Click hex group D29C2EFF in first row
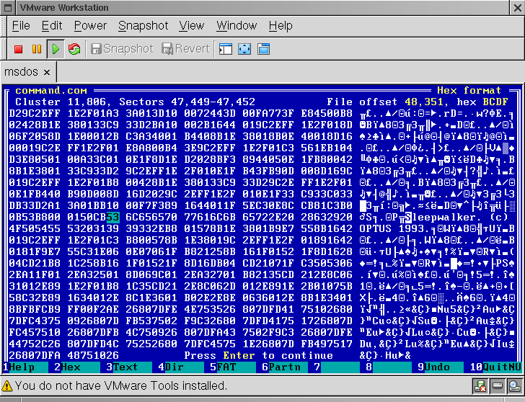The image size is (525, 402). coord(35,114)
